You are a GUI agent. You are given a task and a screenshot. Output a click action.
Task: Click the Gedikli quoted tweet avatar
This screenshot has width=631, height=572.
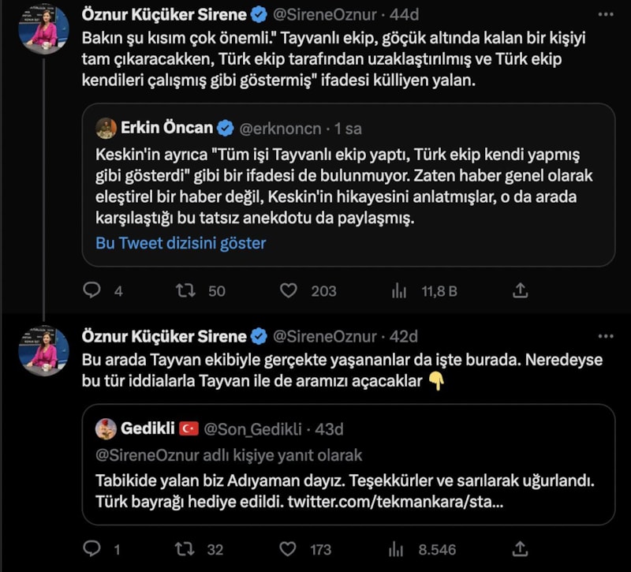click(106, 429)
